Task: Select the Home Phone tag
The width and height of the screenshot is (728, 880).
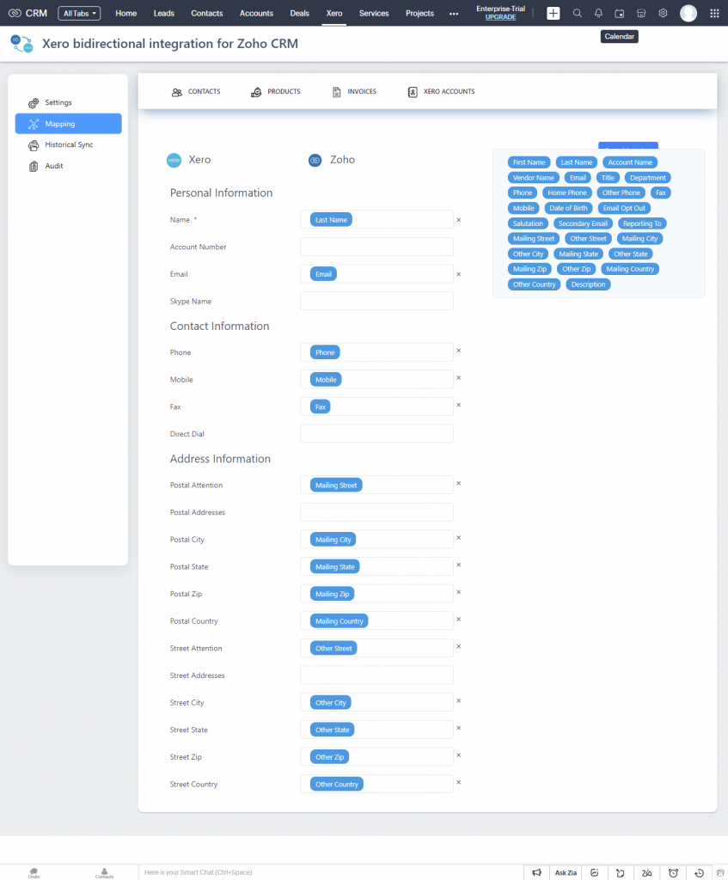Action: coord(567,193)
